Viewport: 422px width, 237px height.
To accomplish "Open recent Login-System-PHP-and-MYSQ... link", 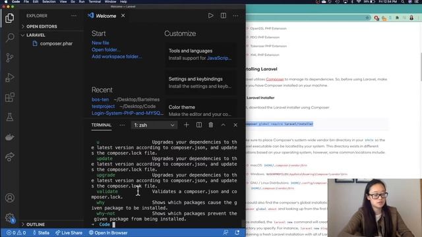I will tap(127, 113).
